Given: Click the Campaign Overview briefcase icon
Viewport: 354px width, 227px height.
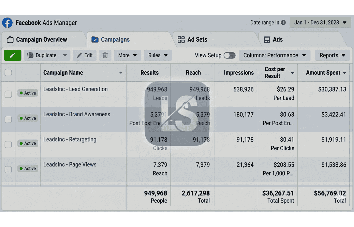Looking at the screenshot, I should tap(10, 40).
